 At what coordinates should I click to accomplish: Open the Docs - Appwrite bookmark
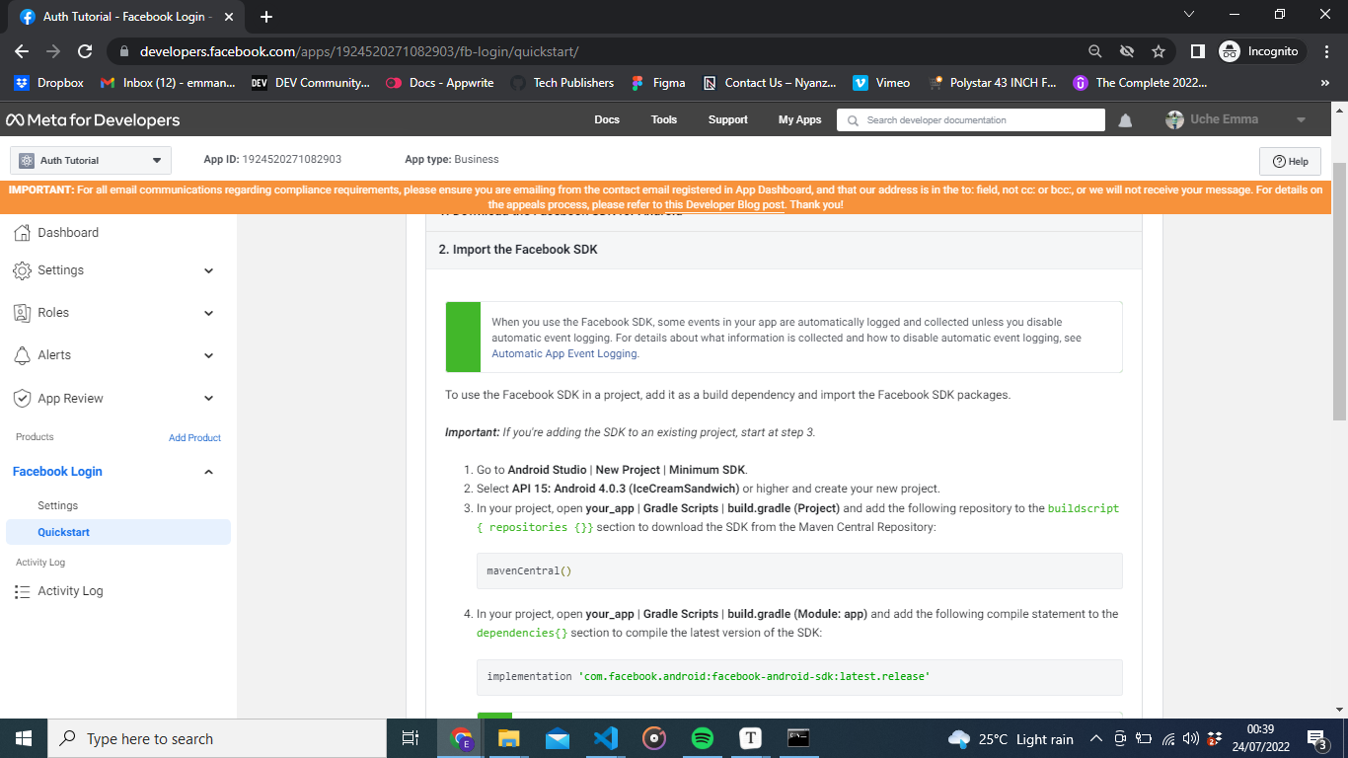point(439,83)
